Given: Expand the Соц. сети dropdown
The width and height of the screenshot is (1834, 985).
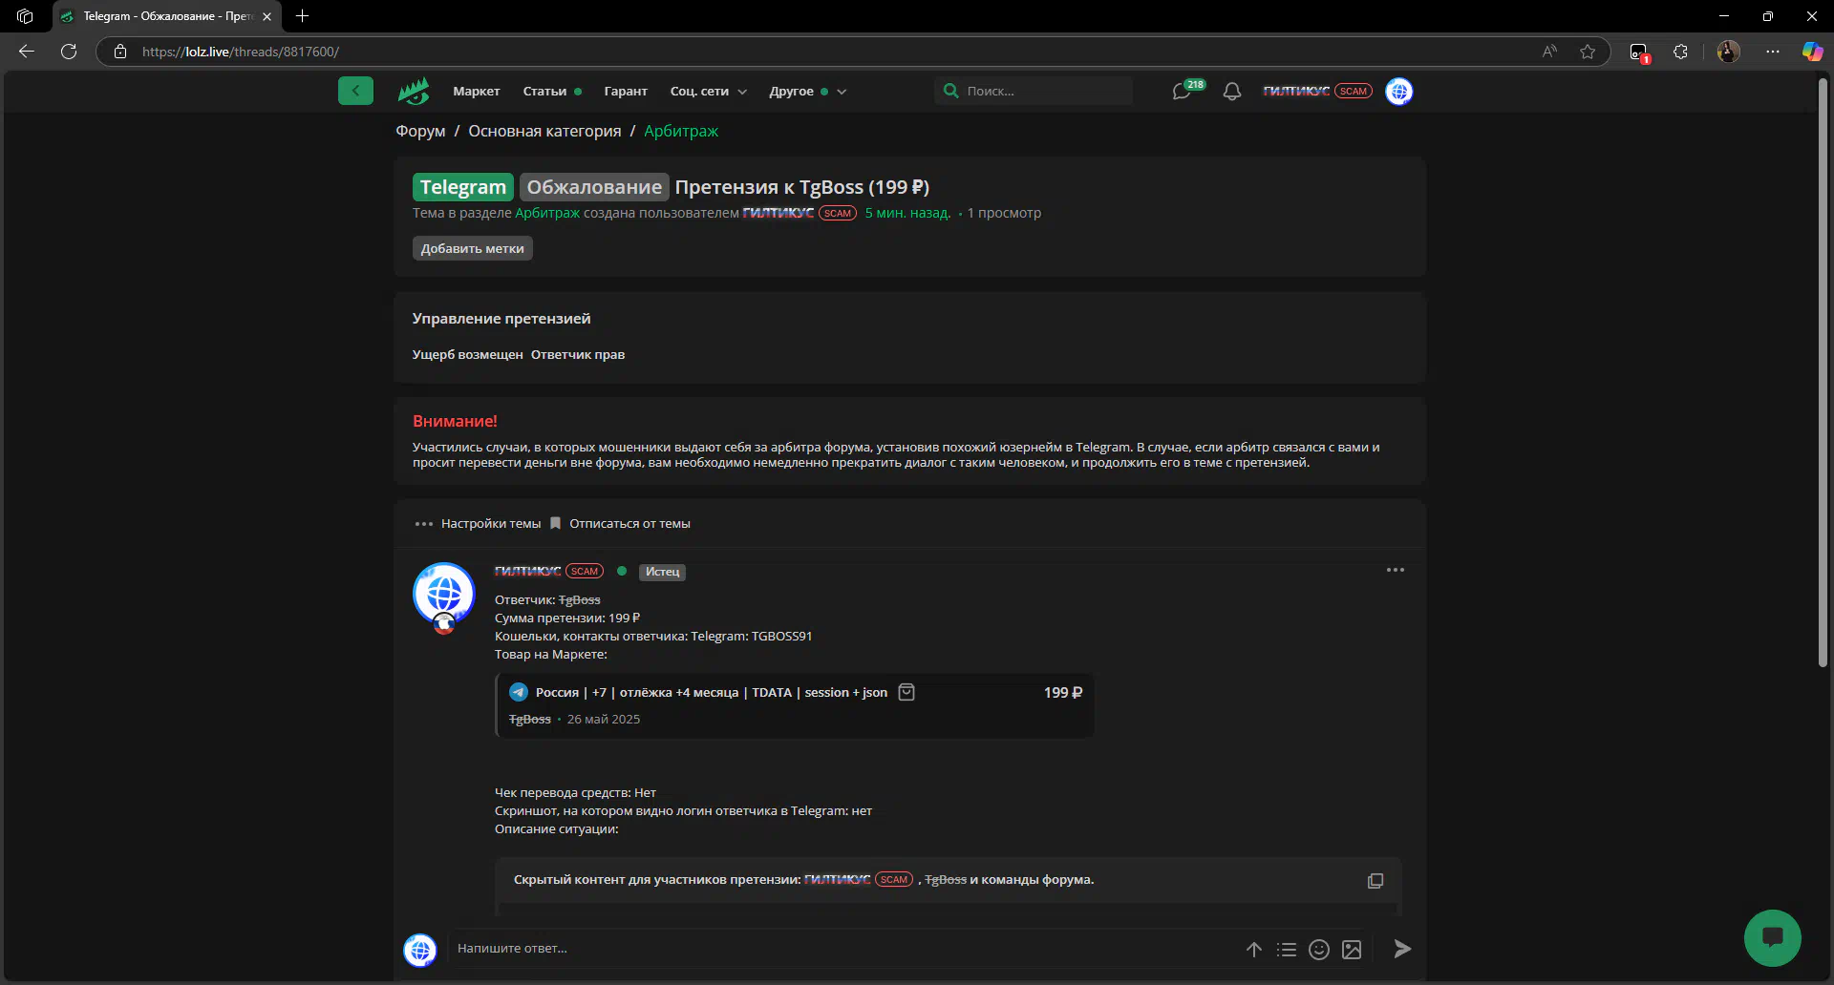Looking at the screenshot, I should pyautogui.click(x=708, y=92).
